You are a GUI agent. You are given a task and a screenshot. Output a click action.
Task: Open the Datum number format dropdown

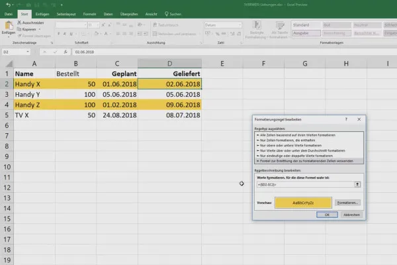(240, 25)
